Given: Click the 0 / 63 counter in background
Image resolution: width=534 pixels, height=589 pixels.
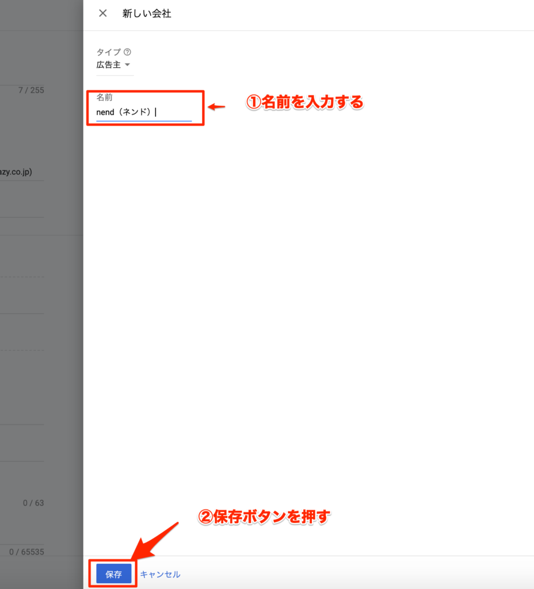Looking at the screenshot, I should click(33, 503).
